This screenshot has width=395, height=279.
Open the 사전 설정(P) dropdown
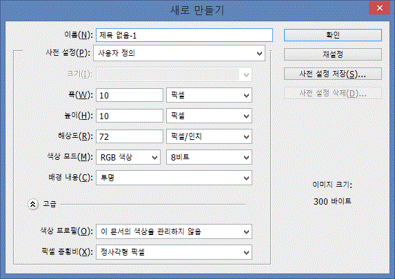[179, 53]
